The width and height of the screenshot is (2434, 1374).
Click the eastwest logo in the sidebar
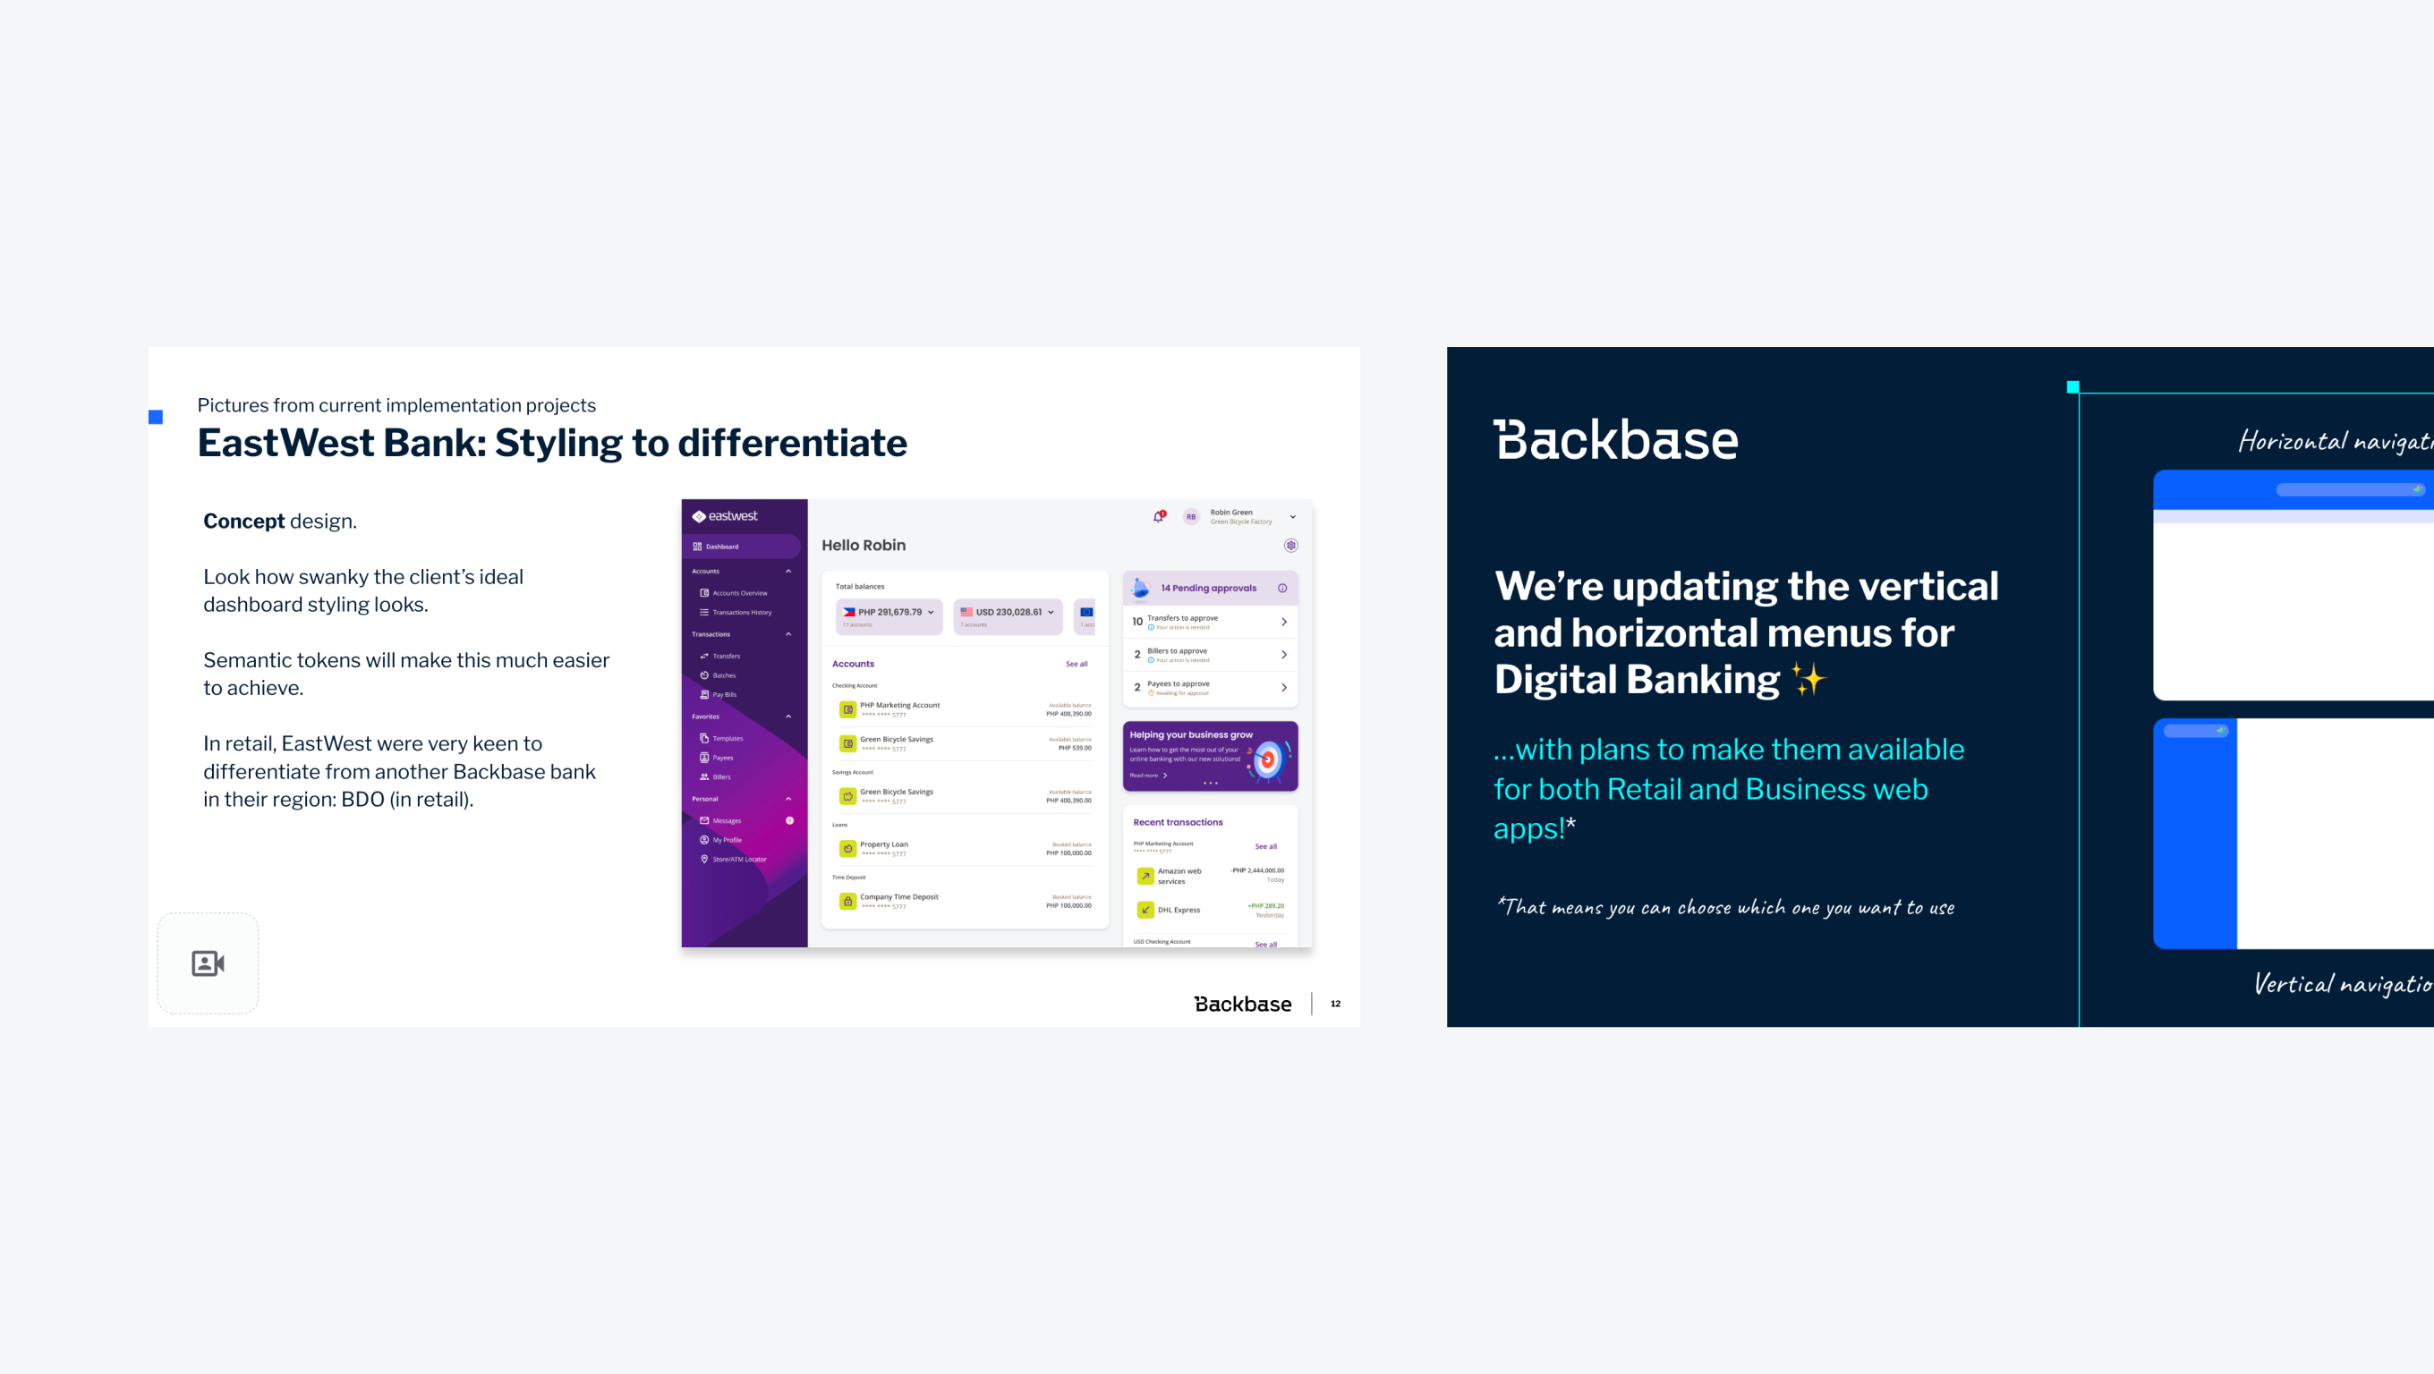click(725, 516)
